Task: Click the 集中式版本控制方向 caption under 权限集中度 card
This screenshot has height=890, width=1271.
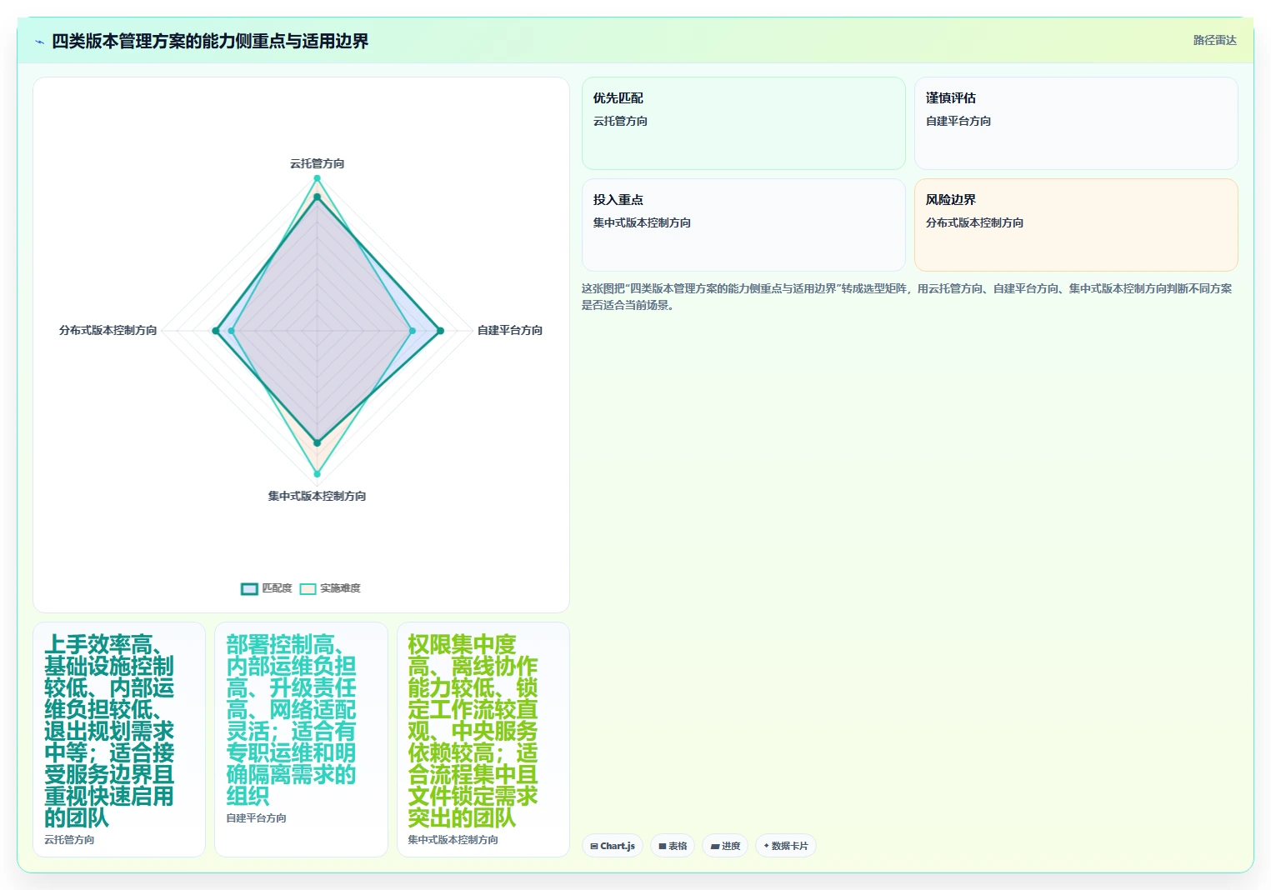Action: [453, 840]
